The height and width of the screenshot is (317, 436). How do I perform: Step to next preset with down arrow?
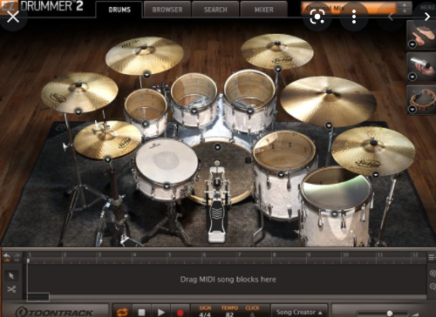[405, 11]
